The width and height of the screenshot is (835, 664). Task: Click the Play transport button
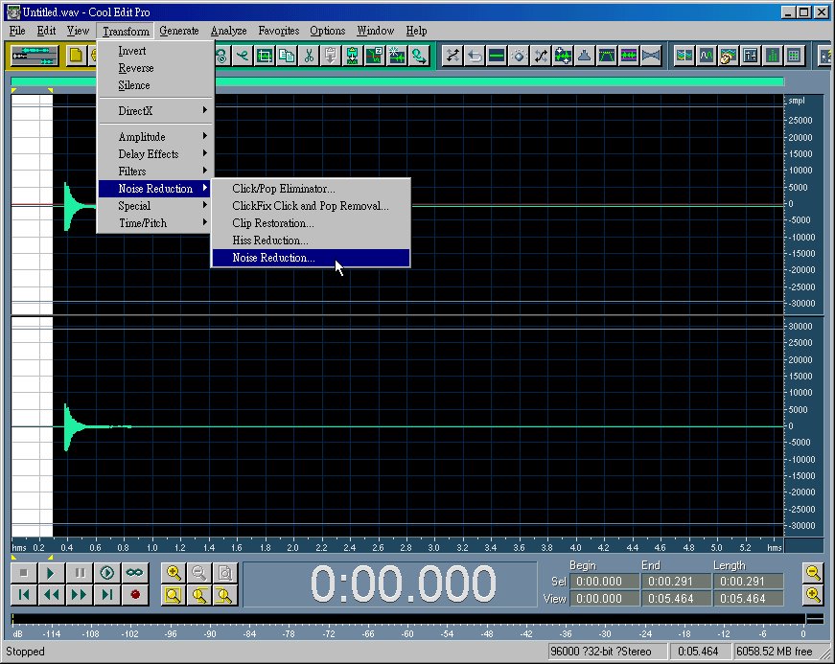tap(51, 572)
